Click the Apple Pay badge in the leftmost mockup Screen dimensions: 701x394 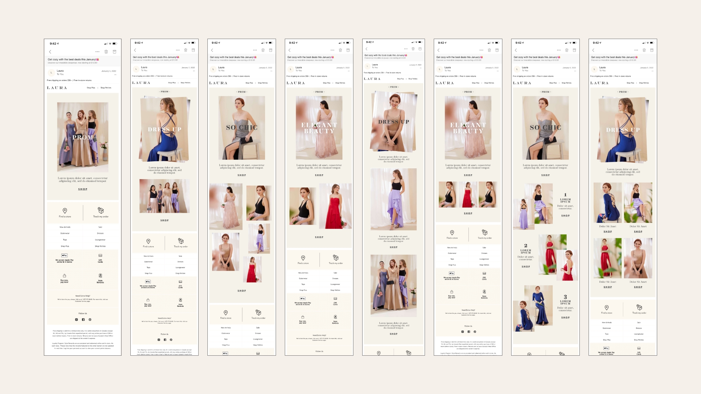coord(64,255)
